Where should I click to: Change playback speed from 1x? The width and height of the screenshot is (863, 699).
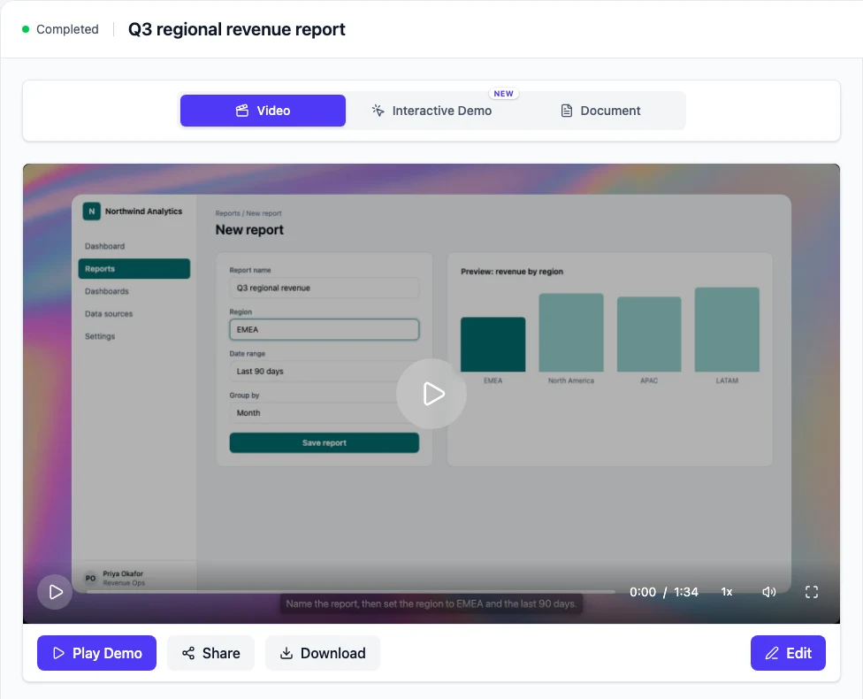[x=727, y=592]
